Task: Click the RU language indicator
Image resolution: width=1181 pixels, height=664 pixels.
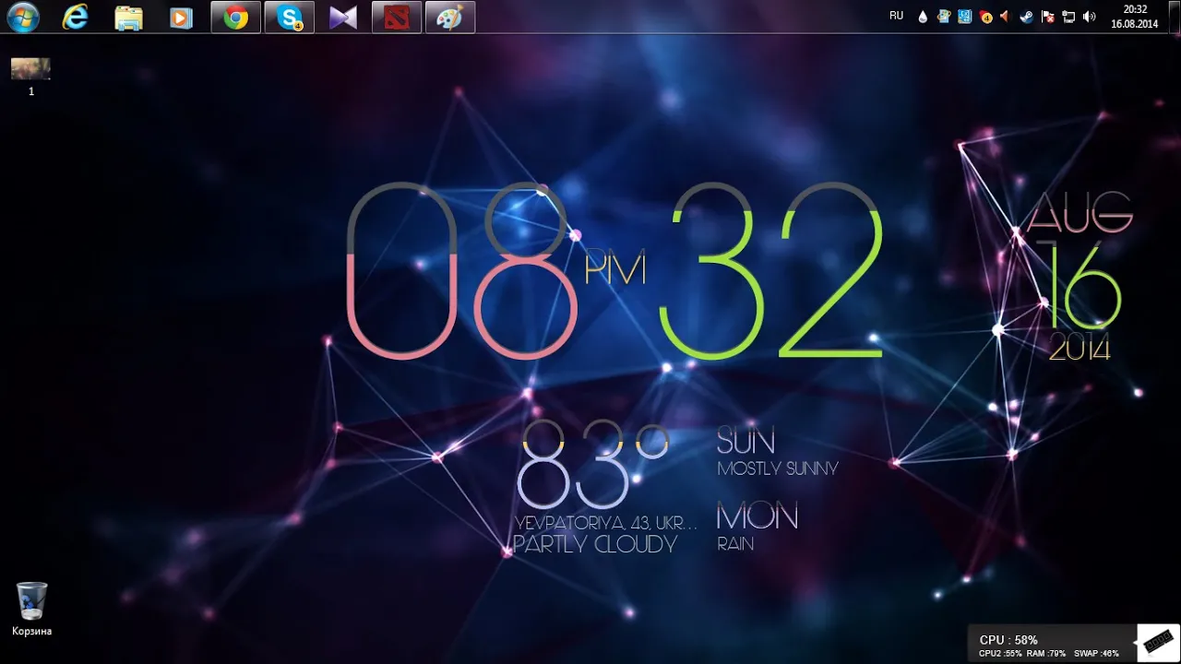Action: coord(896,16)
